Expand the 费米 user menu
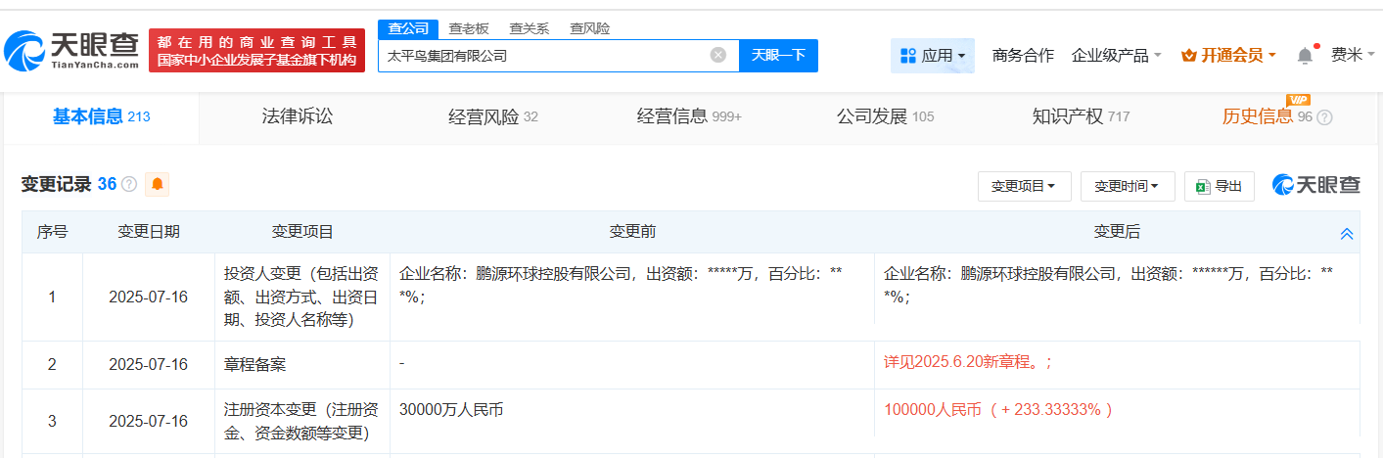 [1354, 55]
